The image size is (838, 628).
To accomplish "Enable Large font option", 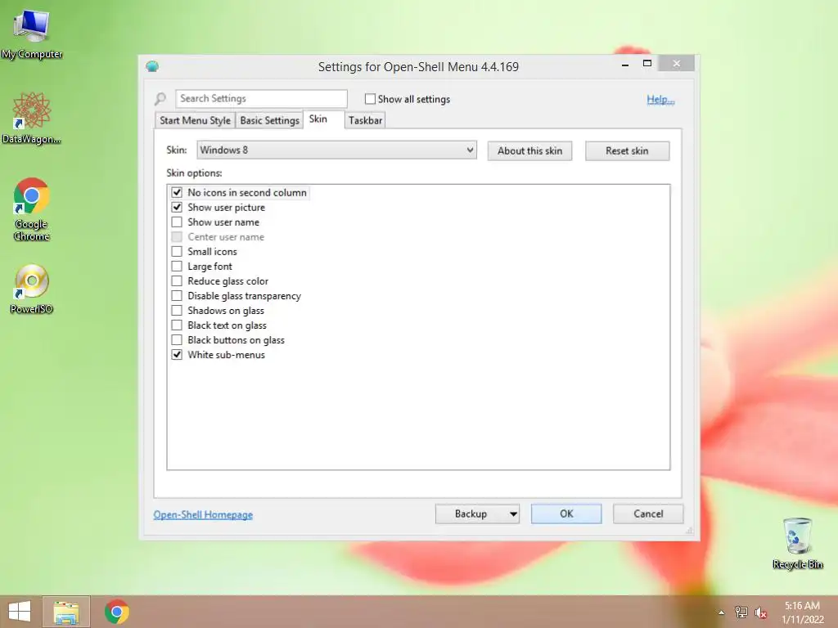I will (177, 266).
